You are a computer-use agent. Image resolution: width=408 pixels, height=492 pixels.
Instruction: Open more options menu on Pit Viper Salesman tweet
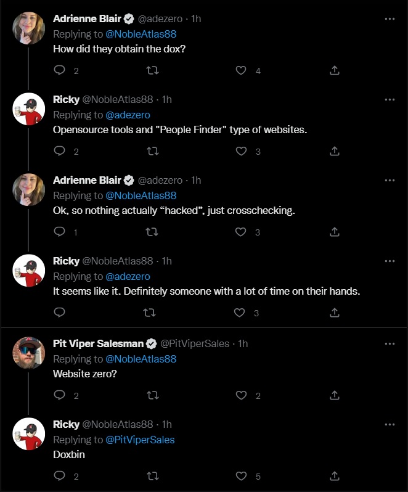[390, 343]
